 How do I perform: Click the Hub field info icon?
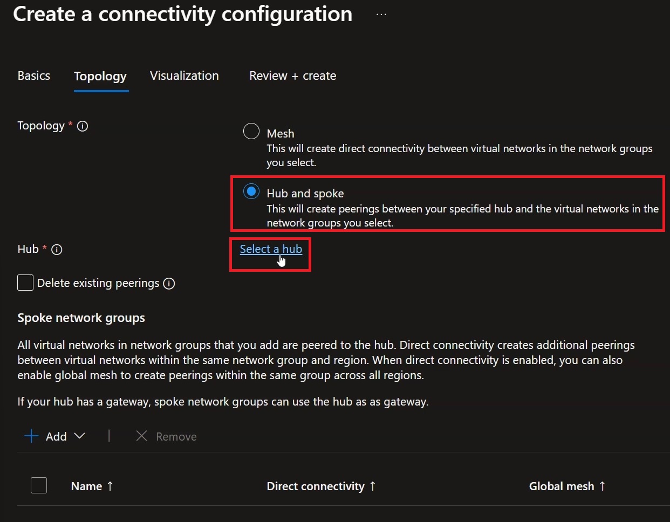click(57, 250)
